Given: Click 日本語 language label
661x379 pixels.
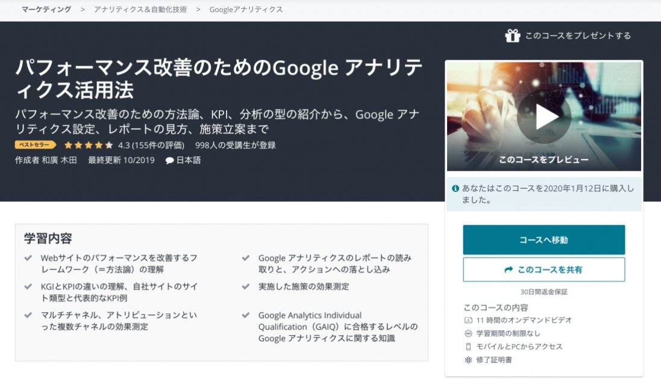Looking at the screenshot, I should tap(189, 161).
